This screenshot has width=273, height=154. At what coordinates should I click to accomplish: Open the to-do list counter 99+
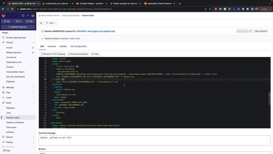pos(29,21)
